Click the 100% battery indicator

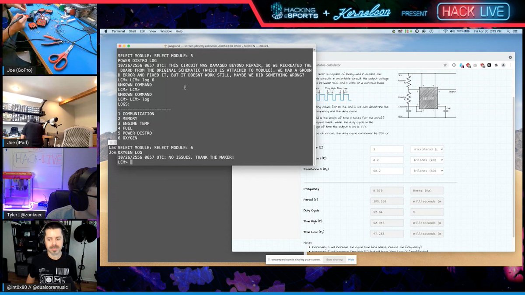tap(464, 31)
